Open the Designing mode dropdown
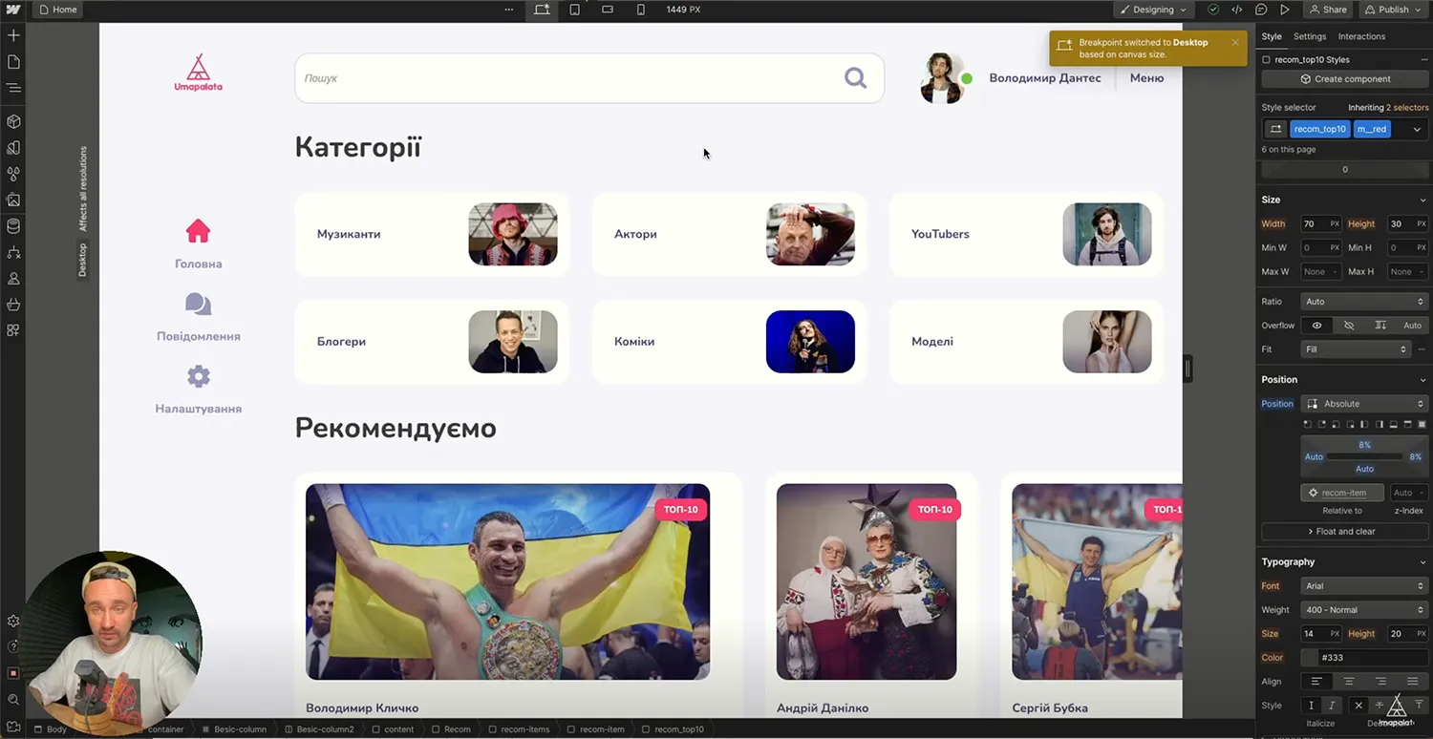The image size is (1433, 739). click(x=1153, y=10)
